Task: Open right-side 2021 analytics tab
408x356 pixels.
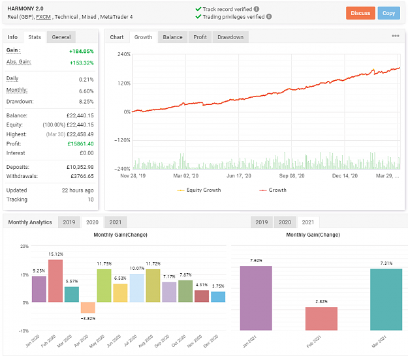Action: (x=308, y=222)
